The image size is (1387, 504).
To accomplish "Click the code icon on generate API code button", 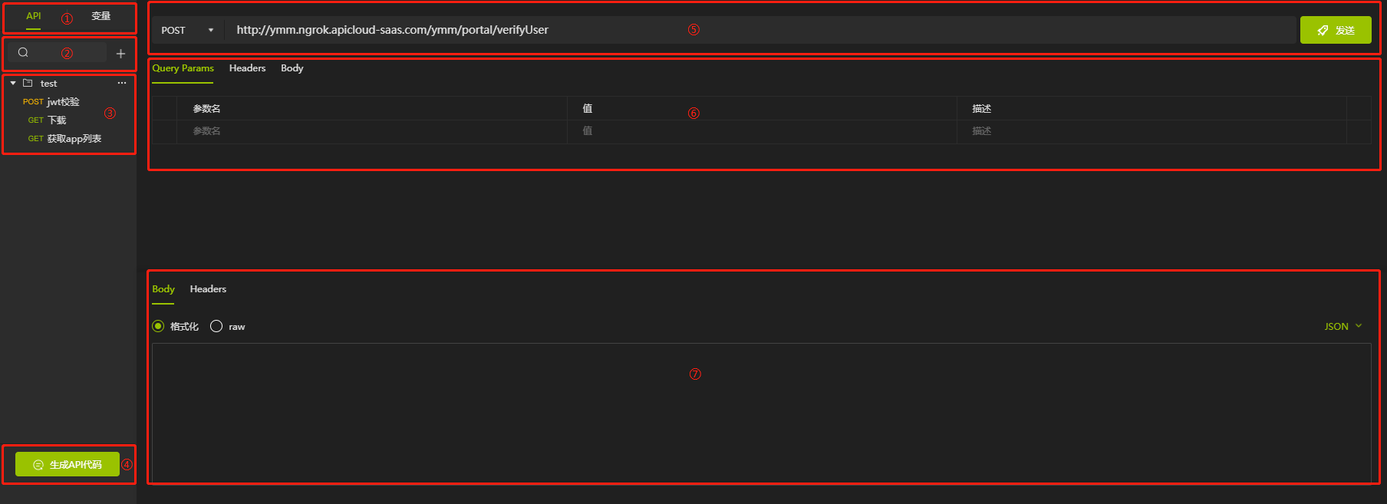I will point(38,465).
